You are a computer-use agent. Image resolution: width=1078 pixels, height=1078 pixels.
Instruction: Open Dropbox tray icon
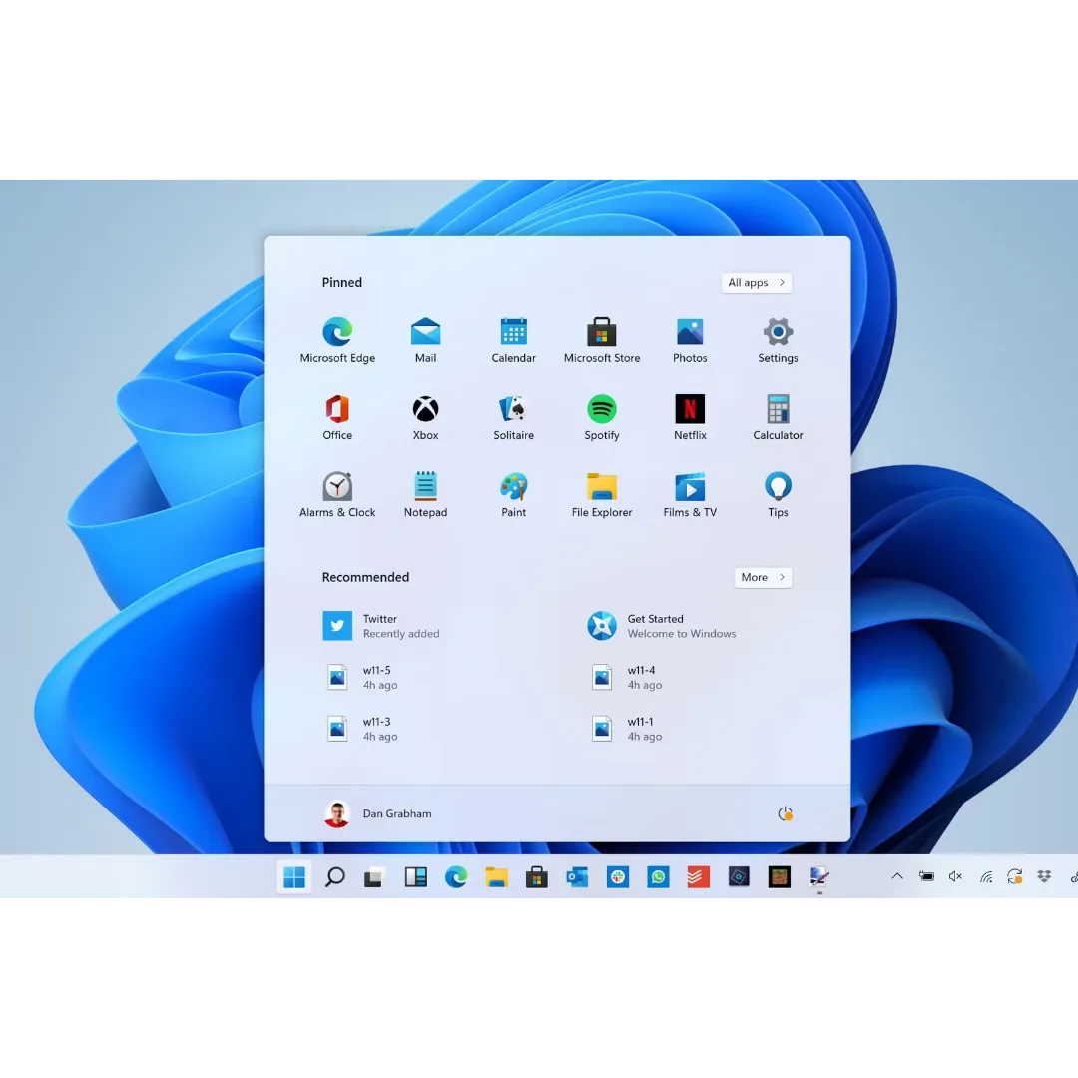point(1044,876)
